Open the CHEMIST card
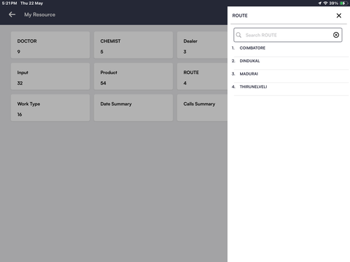The width and height of the screenshot is (350, 262). coord(133,45)
